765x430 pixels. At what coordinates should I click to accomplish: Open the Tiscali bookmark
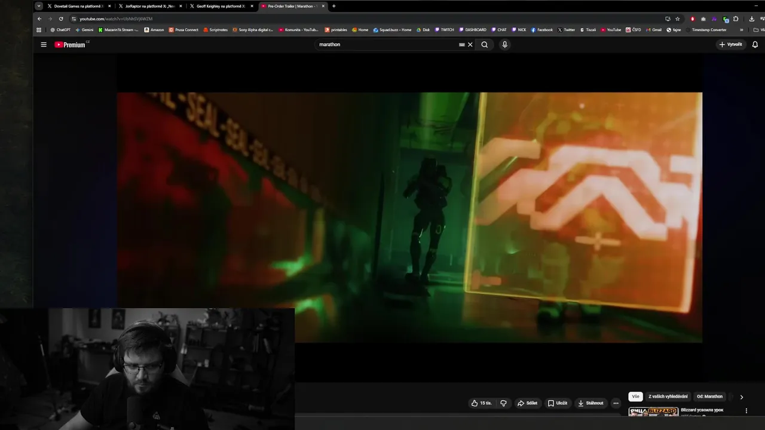point(587,30)
